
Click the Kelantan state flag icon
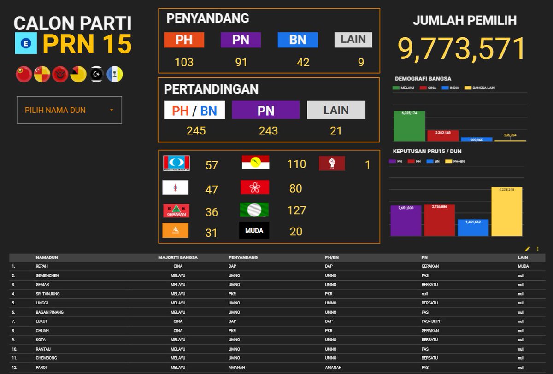click(60, 74)
